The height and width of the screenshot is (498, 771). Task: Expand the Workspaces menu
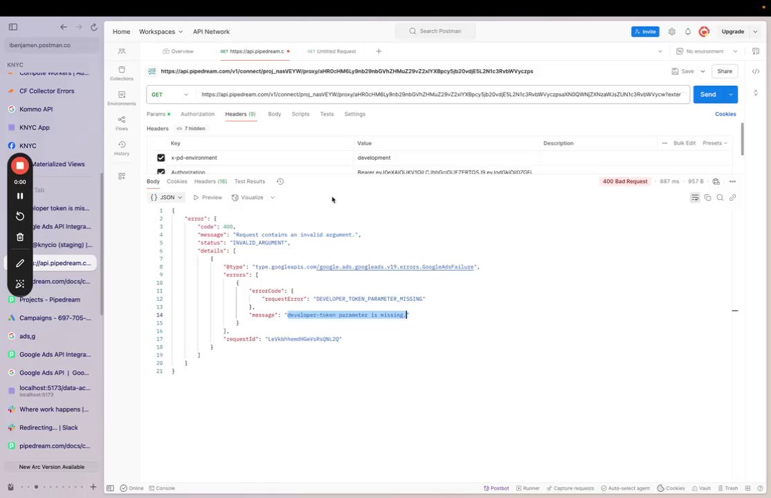click(x=161, y=31)
